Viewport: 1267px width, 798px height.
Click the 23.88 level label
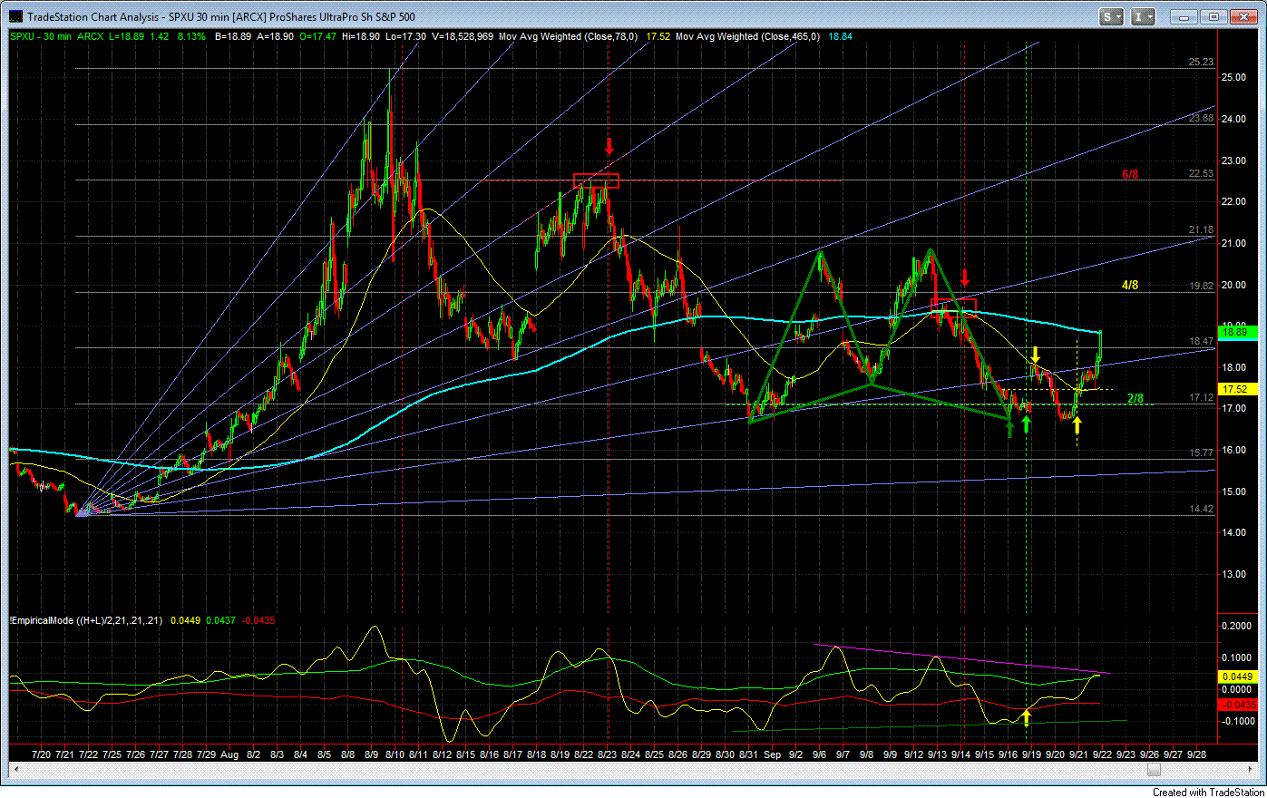tap(1201, 119)
